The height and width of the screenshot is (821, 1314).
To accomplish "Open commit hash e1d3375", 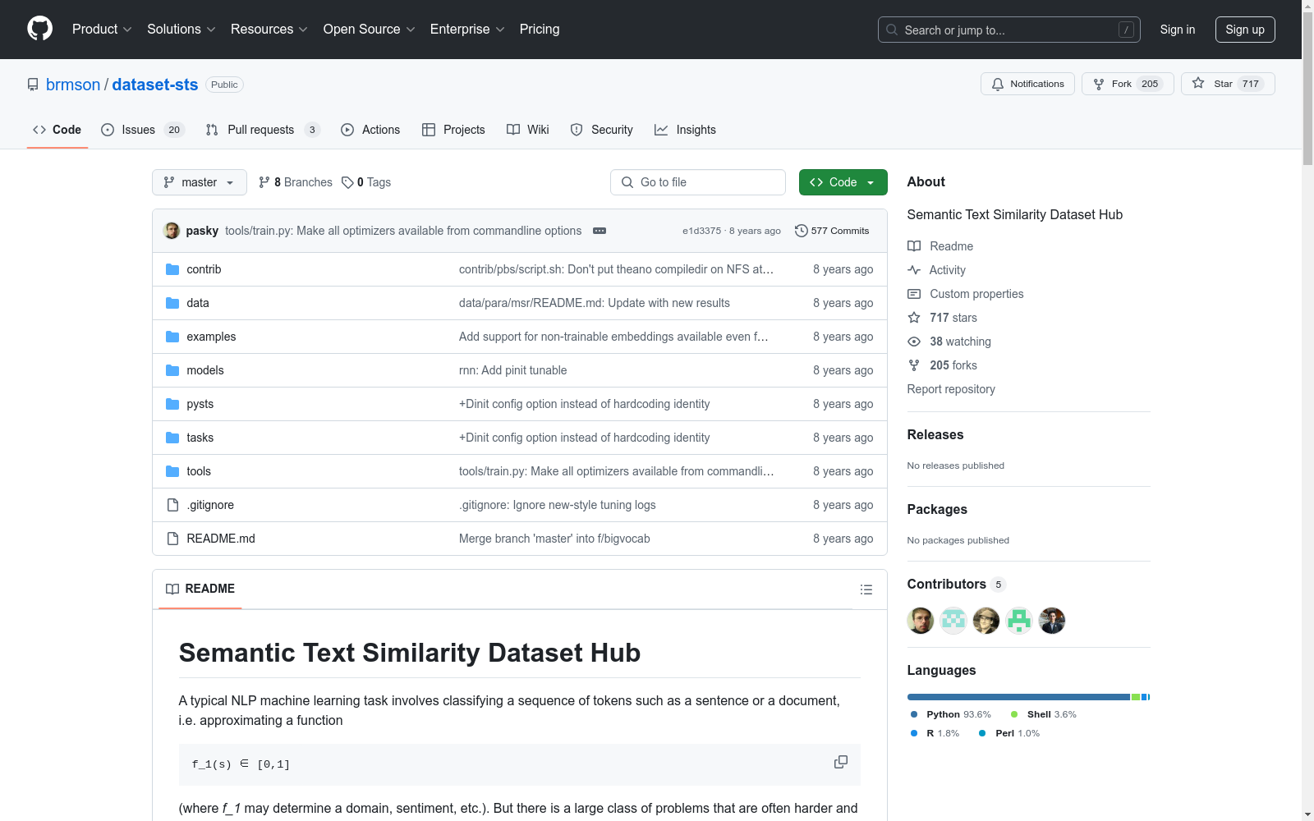I will 701,231.
